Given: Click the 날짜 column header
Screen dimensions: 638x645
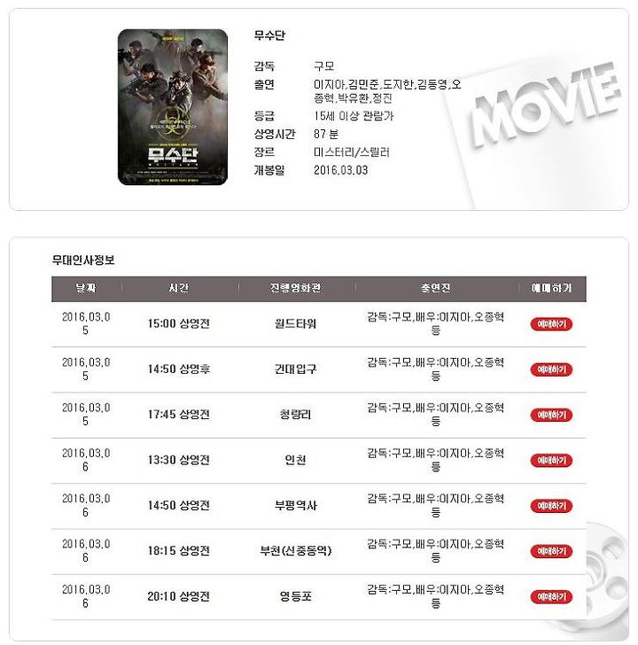Looking at the screenshot, I should (86, 288).
